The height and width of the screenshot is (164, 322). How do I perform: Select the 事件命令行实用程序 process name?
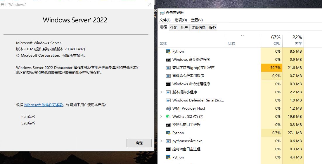tap(188, 76)
